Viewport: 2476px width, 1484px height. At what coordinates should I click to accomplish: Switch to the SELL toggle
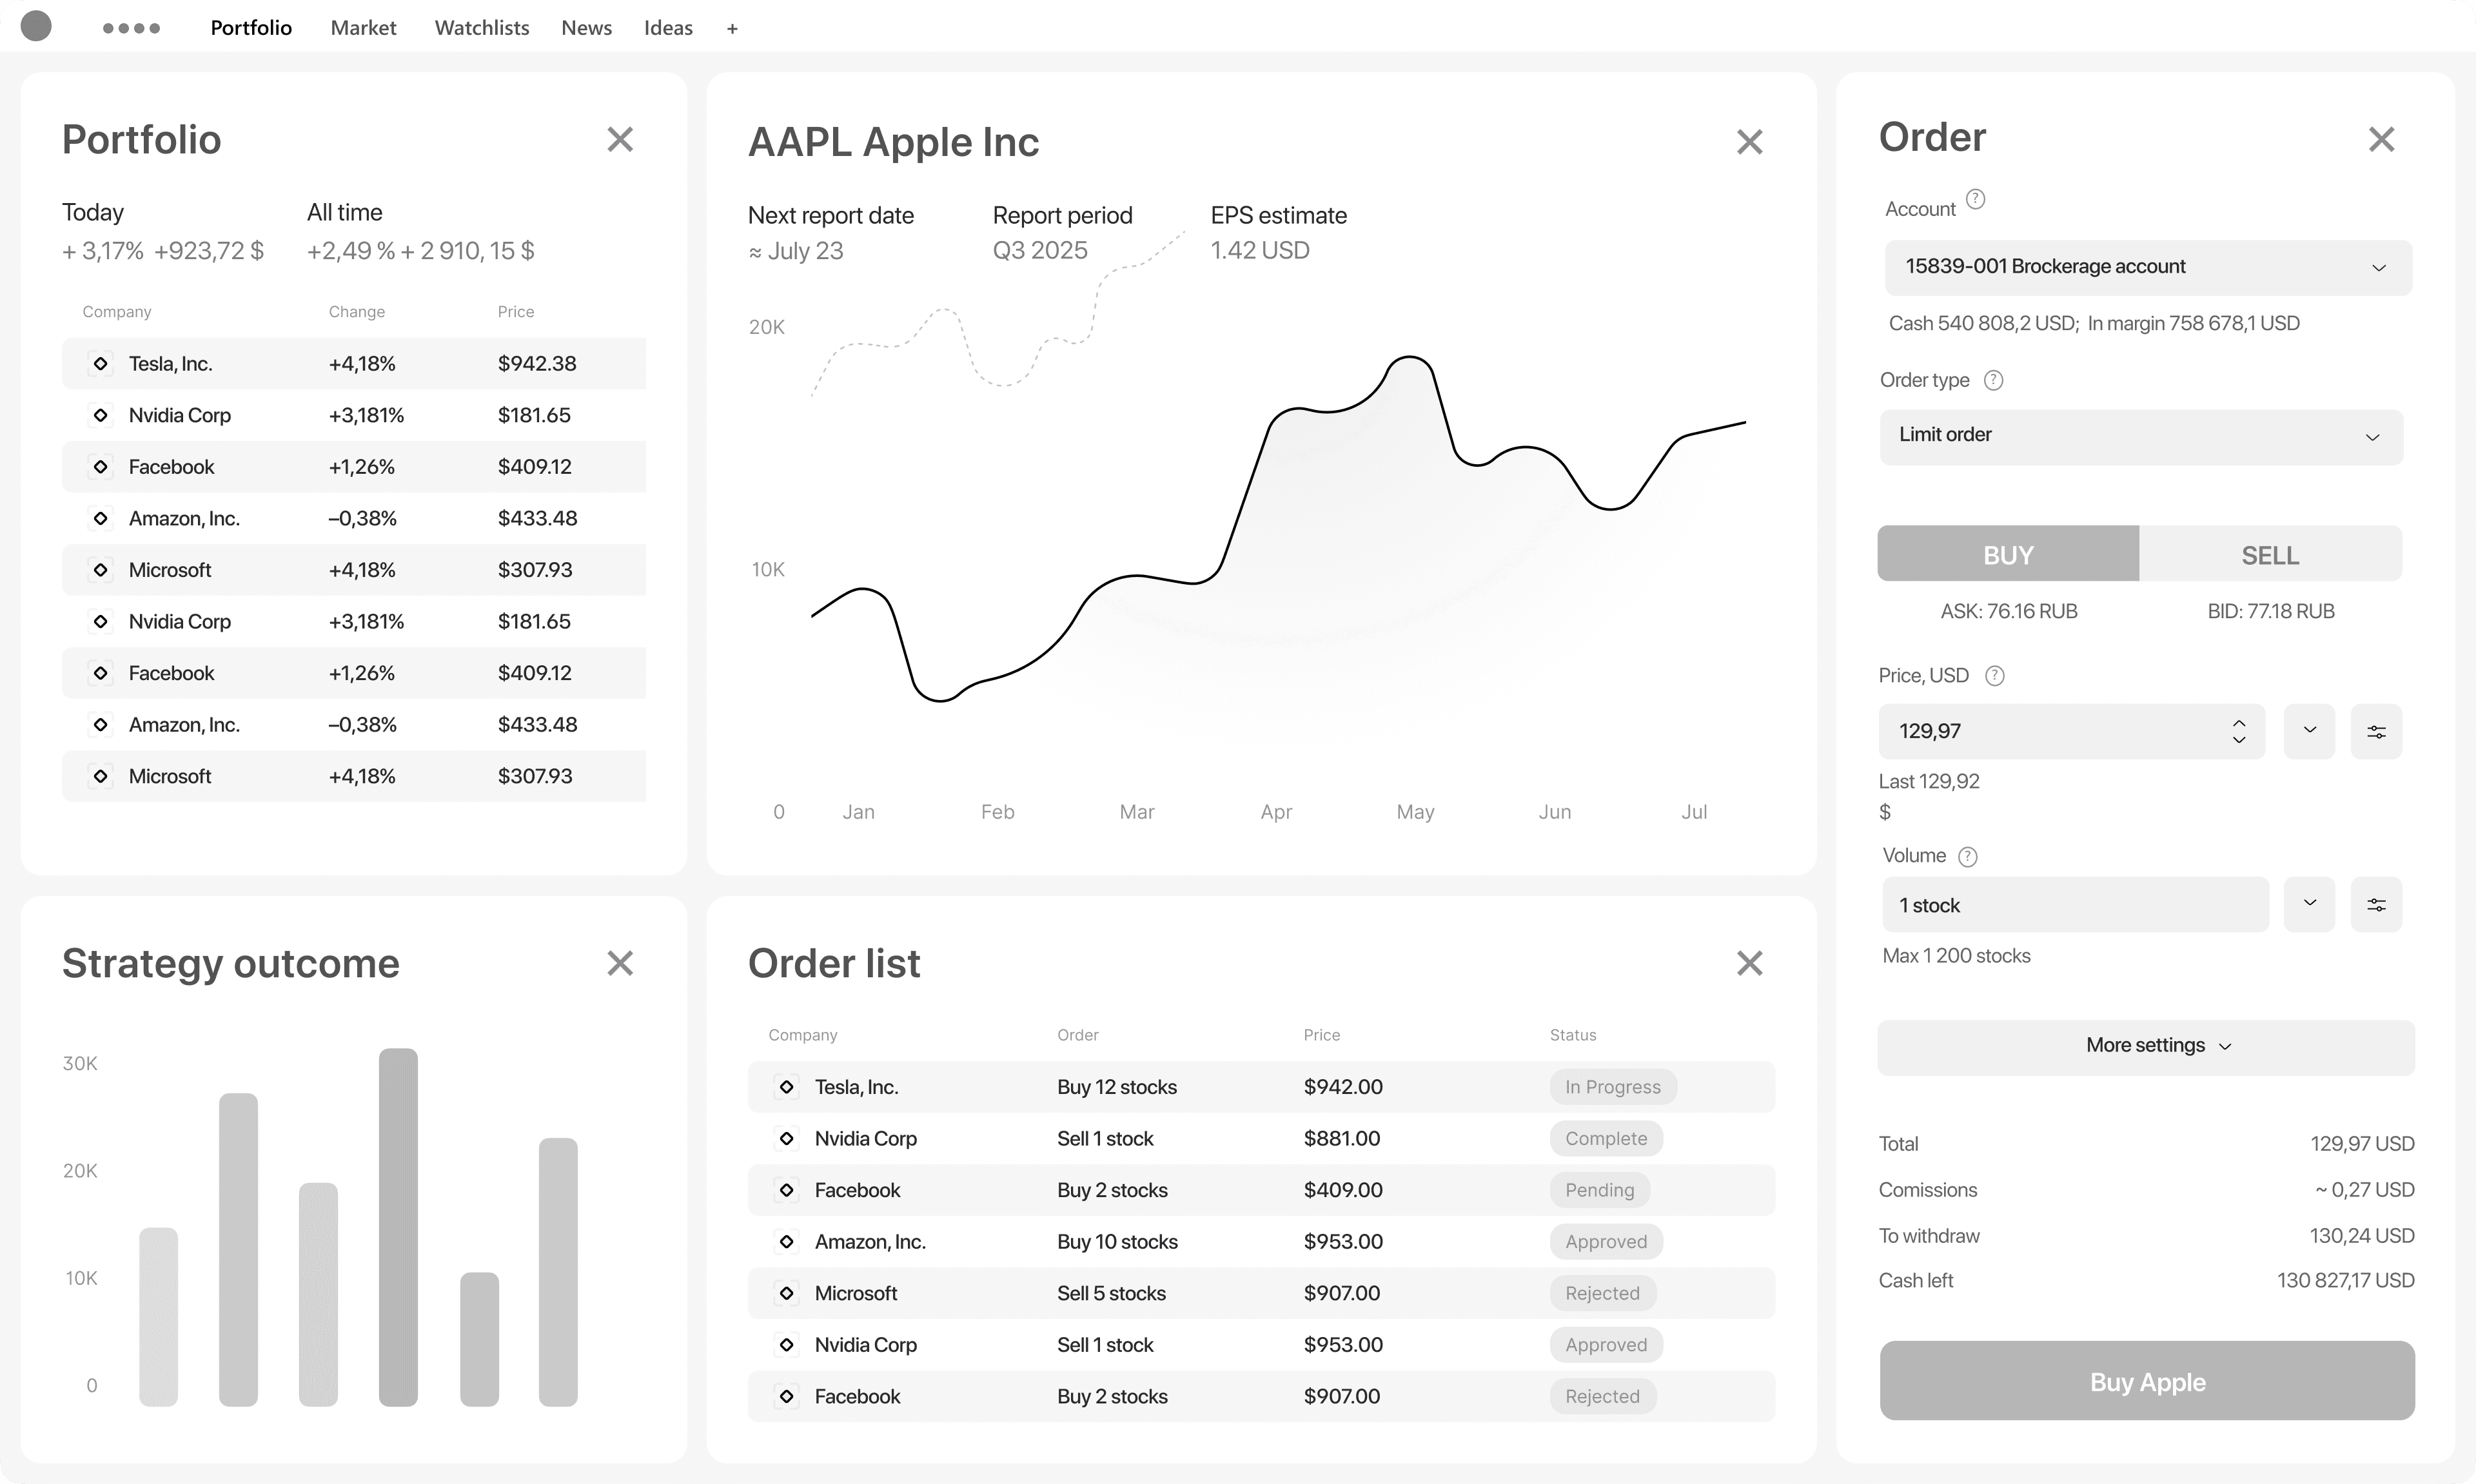point(2270,554)
